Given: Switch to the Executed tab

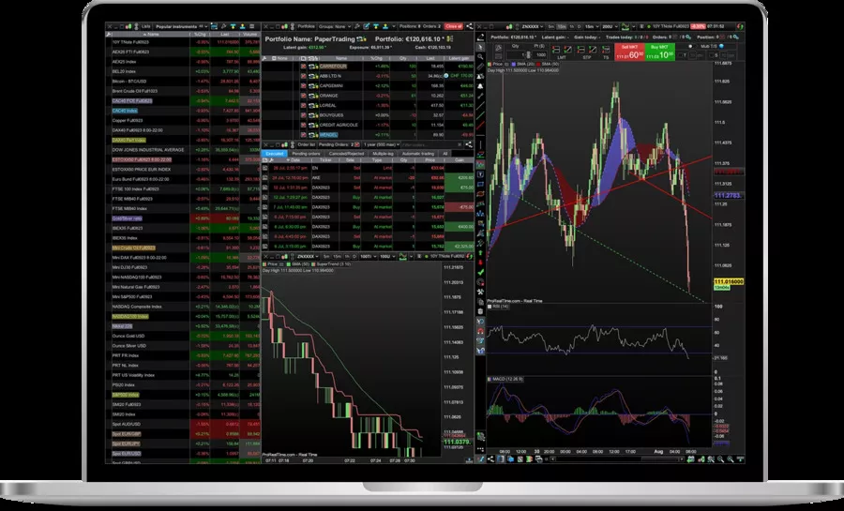Looking at the screenshot, I should (x=275, y=154).
